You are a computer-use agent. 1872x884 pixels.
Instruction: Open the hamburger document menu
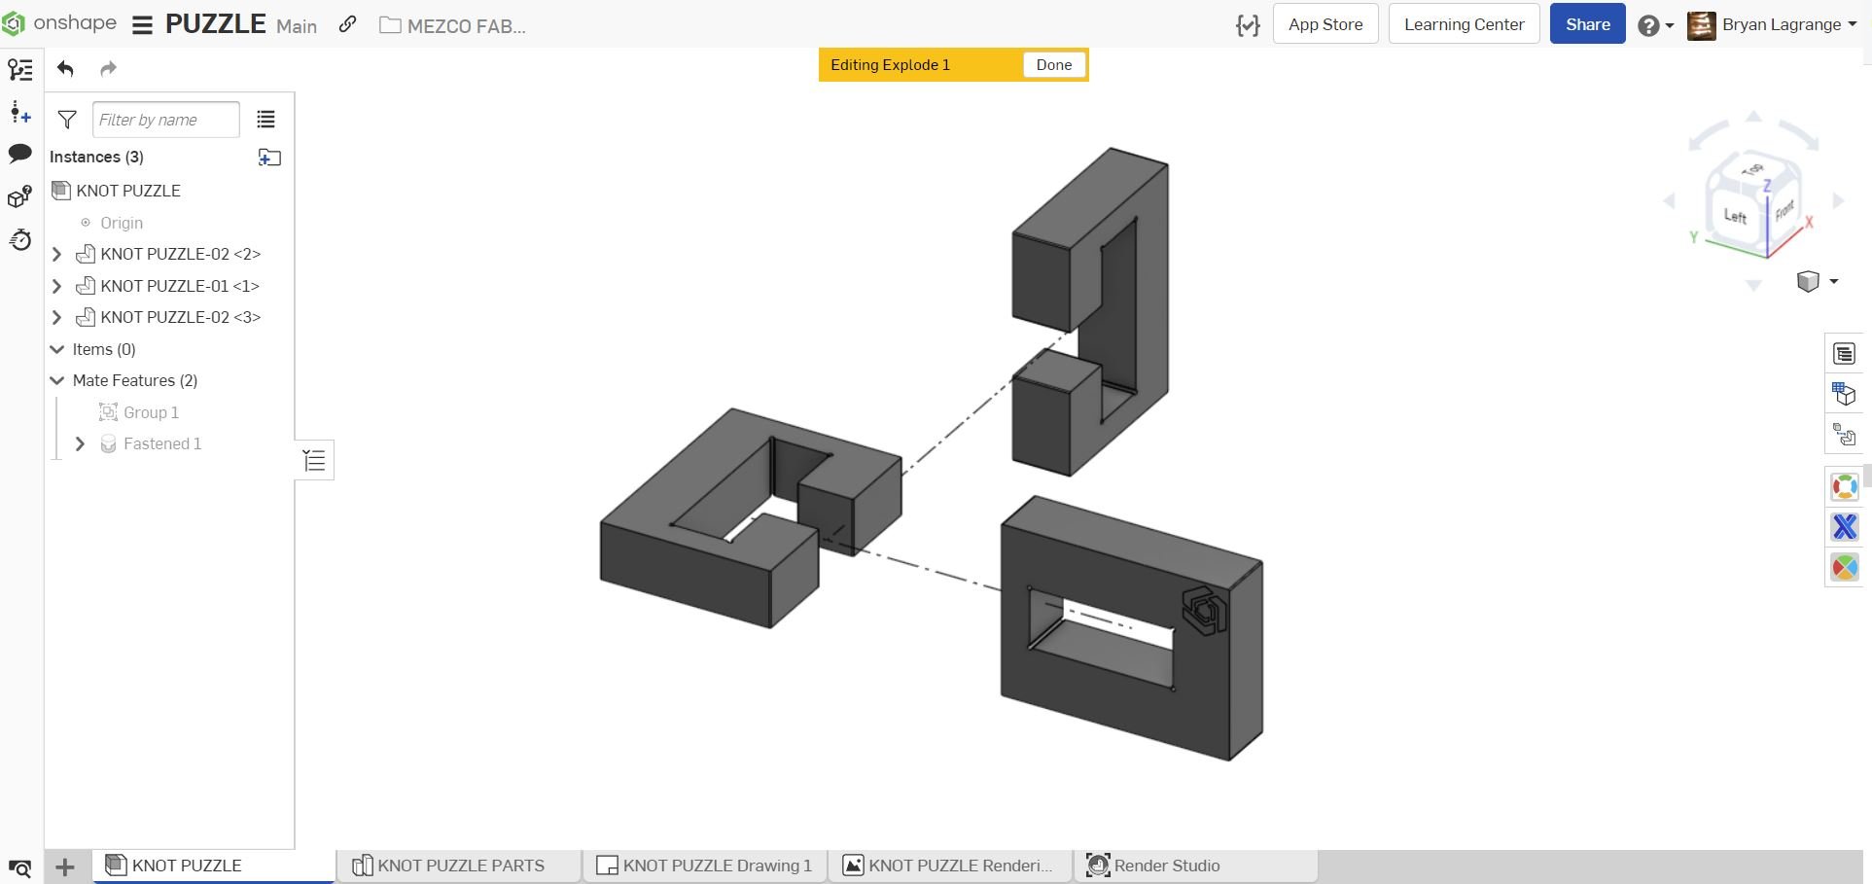click(142, 25)
